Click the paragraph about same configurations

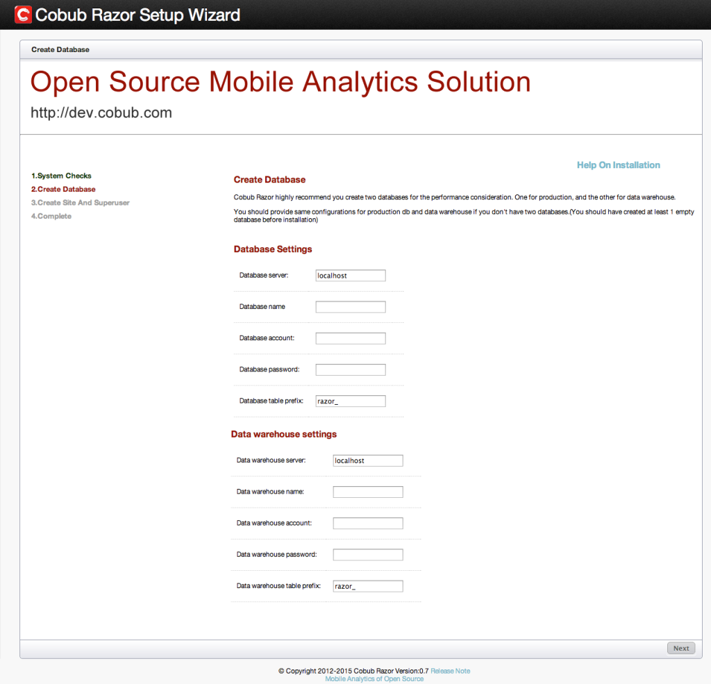point(464,215)
